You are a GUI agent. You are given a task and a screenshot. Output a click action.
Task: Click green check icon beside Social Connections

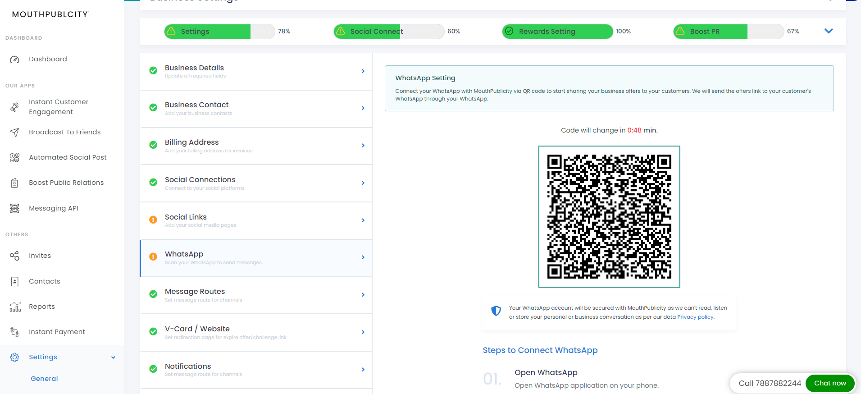pyautogui.click(x=153, y=183)
